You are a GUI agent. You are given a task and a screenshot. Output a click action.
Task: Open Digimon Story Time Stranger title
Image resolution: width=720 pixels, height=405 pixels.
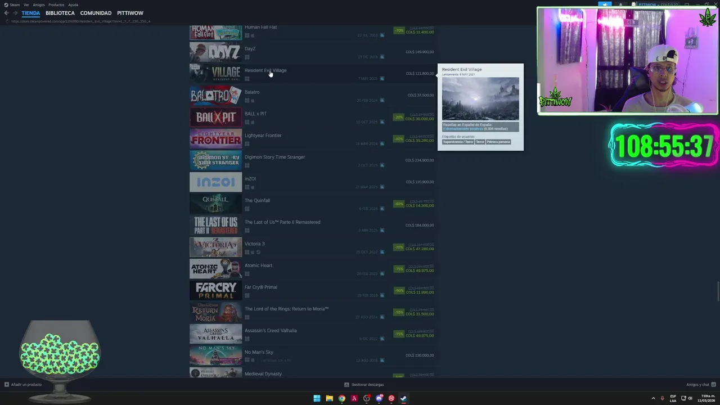[274, 157]
